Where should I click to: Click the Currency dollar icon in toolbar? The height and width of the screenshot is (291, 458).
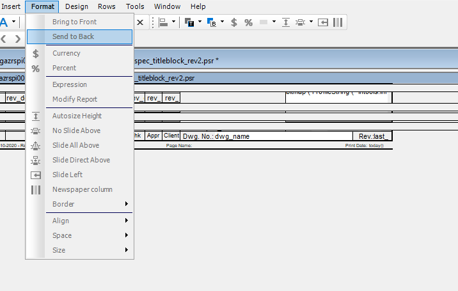tap(234, 22)
